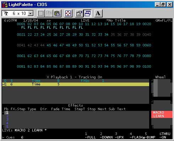Select cue row Q 5 Time 8

pyautogui.click(x=76, y=81)
